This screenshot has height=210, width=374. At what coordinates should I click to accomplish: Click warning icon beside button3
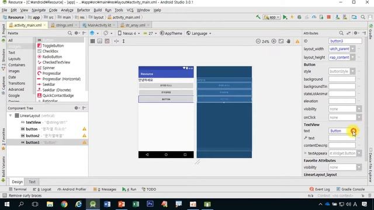pyautogui.click(x=84, y=142)
